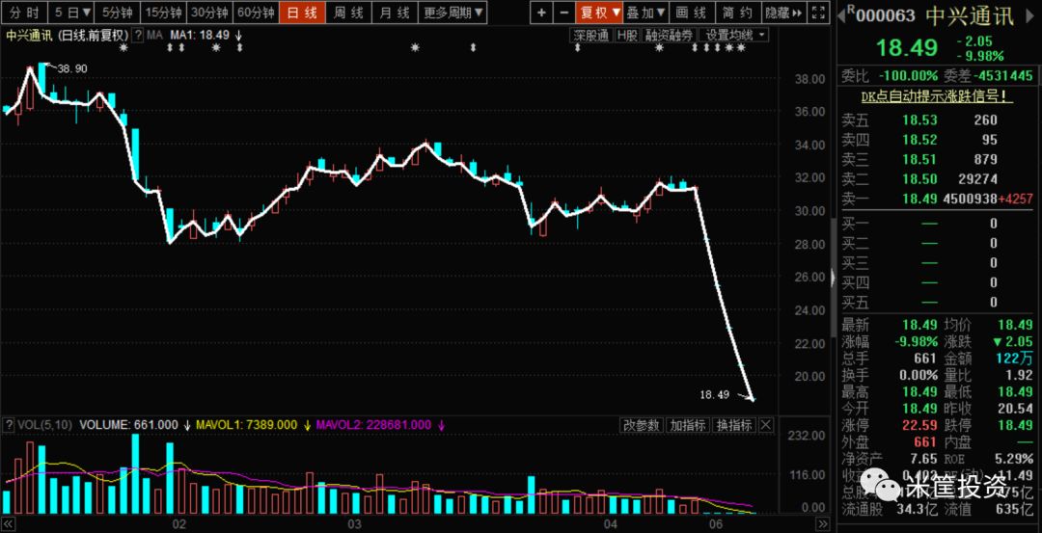Click stock name 中兴通讯 in quote panel header
This screenshot has width=1042, height=533.
pyautogui.click(x=971, y=15)
